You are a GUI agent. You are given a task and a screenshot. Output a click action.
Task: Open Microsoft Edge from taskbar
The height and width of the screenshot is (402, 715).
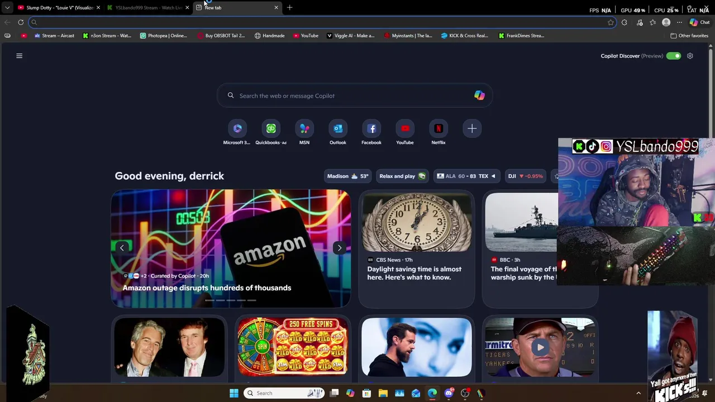[x=432, y=393]
